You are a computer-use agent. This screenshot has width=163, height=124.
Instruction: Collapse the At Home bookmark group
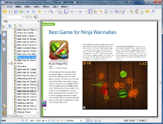(x=9, y=63)
